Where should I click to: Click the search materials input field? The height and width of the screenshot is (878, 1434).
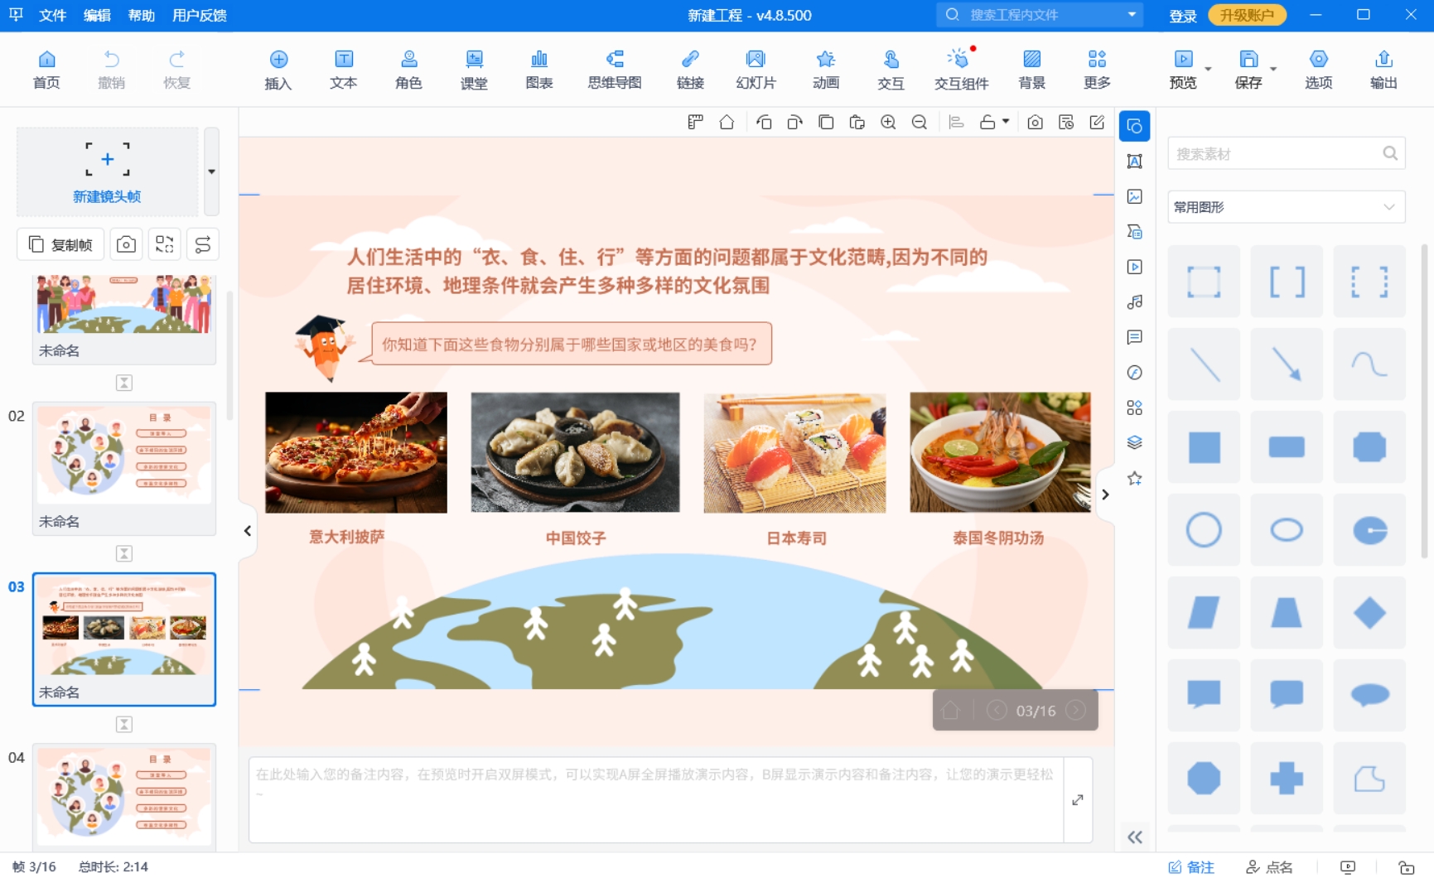[1286, 154]
